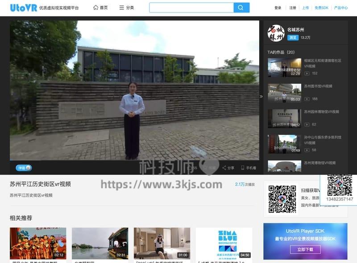Open the 苏州园林博物馆VR视频 title
The image size is (357, 263).
pos(321,112)
